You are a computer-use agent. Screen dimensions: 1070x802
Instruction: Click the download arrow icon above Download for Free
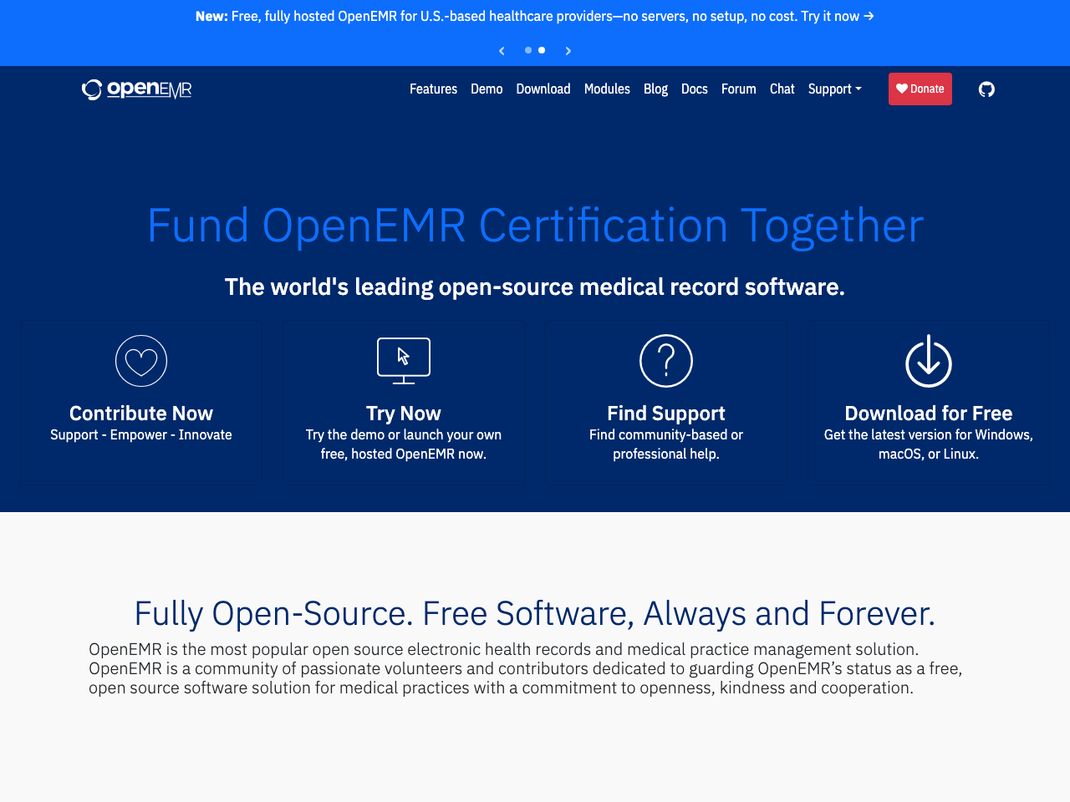(928, 361)
